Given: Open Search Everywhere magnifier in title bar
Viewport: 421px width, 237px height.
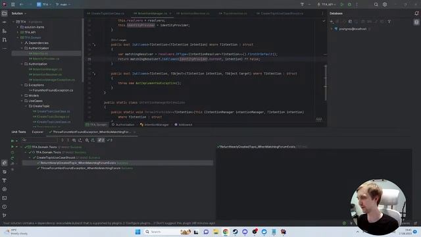Looking at the screenshot, I should (x=376, y=5).
